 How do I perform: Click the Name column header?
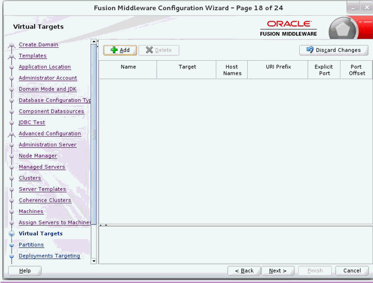tap(128, 70)
